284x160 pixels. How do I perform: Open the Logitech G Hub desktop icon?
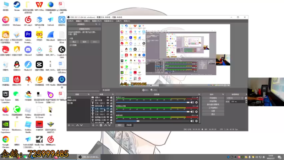pos(62,52)
